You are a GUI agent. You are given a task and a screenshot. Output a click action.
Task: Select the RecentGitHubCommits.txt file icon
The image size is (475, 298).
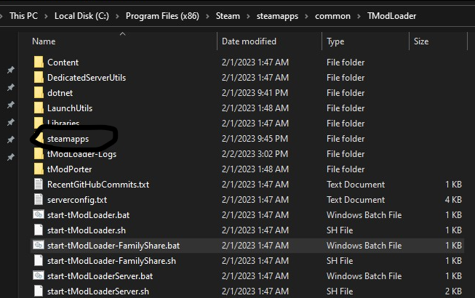39,184
